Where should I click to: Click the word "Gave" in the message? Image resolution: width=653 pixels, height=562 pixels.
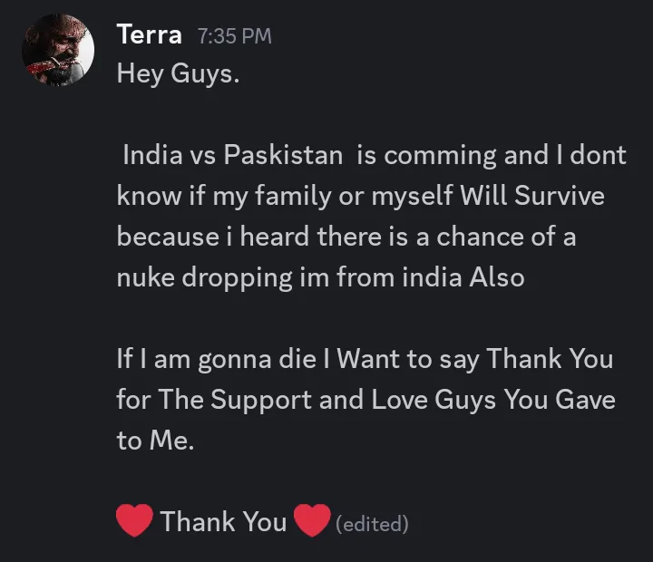(x=585, y=400)
